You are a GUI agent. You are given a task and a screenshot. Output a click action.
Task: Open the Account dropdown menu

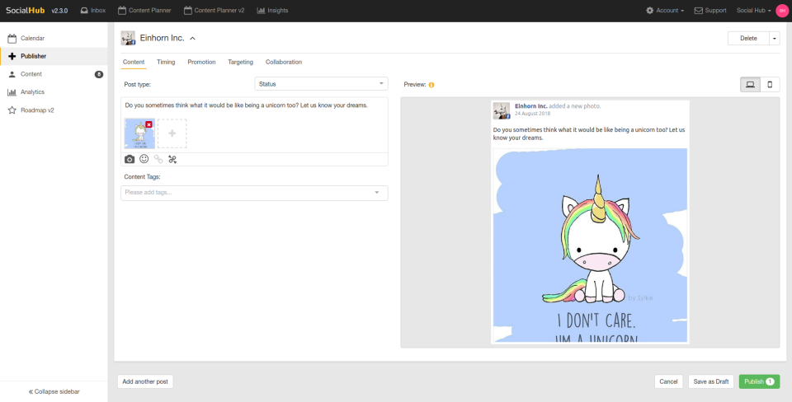[665, 10]
